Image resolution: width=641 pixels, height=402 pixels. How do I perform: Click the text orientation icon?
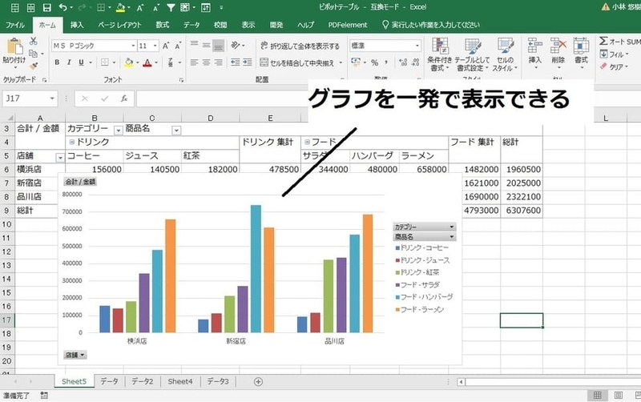coord(236,46)
